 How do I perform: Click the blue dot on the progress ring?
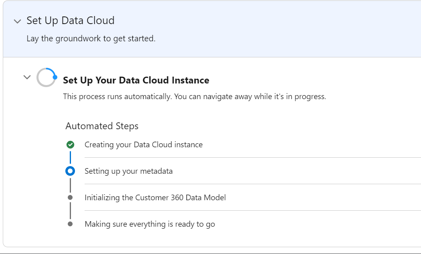(x=55, y=77)
